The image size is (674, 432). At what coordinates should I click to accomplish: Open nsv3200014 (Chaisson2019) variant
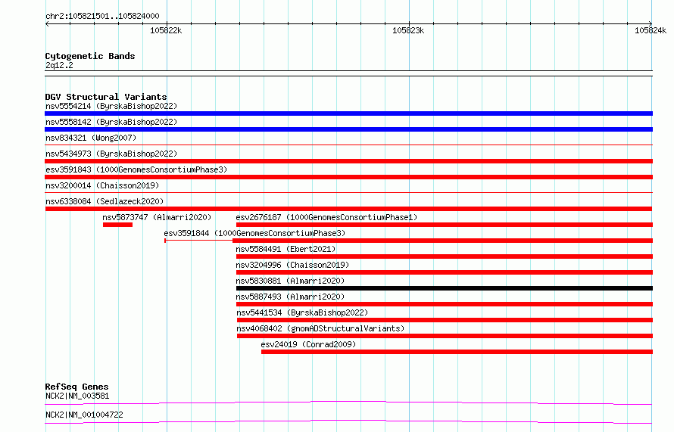(102, 185)
